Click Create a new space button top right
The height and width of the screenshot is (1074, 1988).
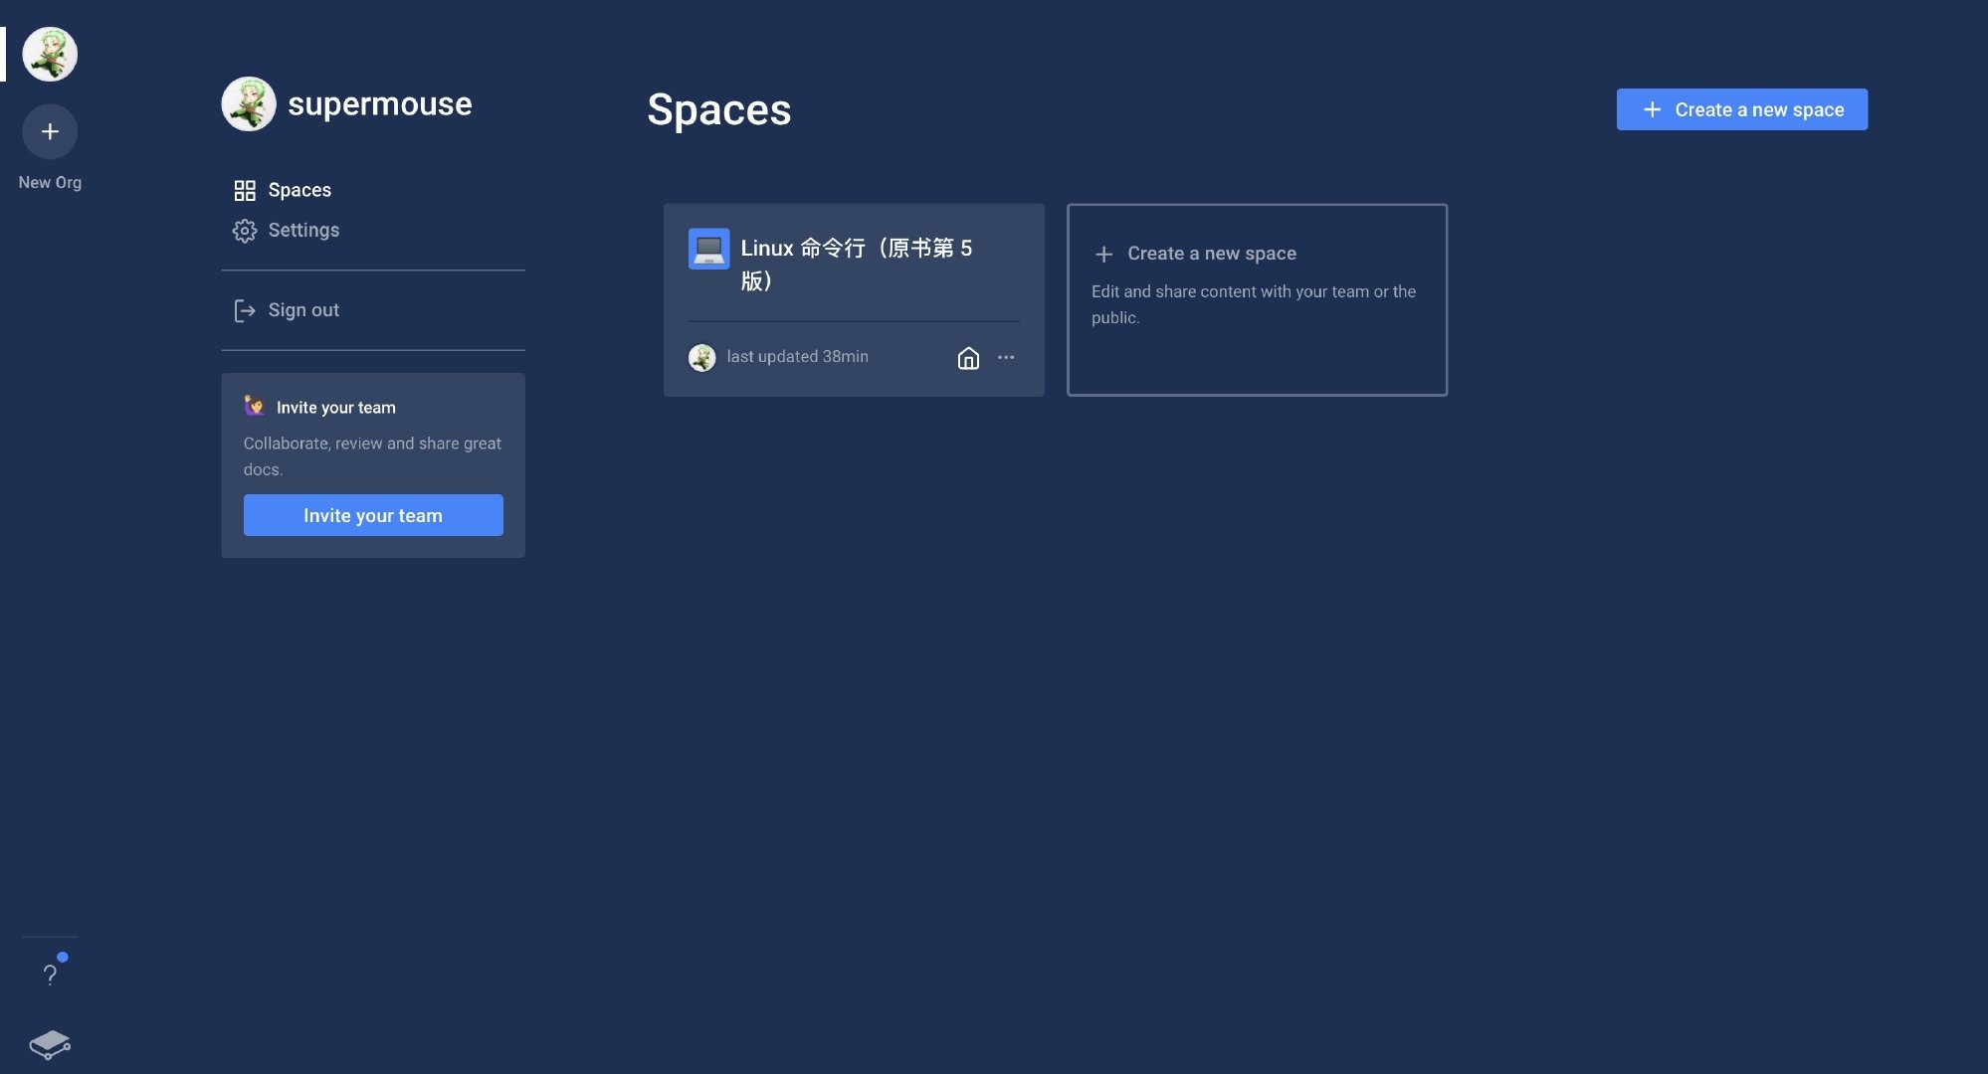[x=1741, y=109]
